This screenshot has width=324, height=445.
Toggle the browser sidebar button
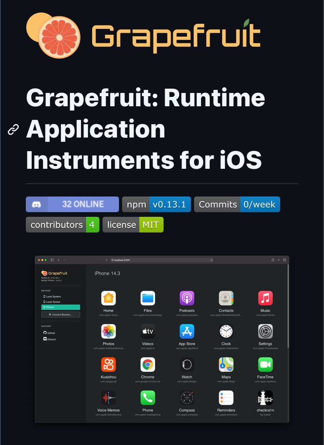[x=52, y=260]
